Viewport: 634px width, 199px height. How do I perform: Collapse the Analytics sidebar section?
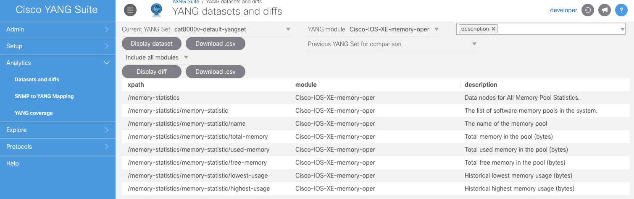pos(58,63)
